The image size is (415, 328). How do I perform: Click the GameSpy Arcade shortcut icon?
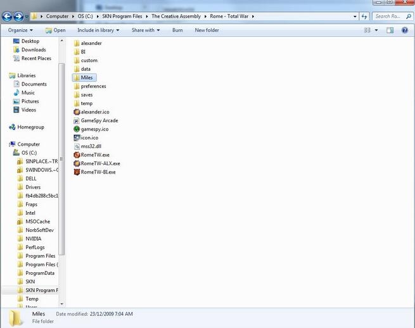coord(77,120)
